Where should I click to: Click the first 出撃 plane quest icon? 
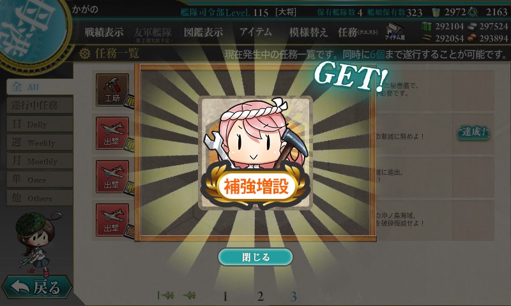112,133
